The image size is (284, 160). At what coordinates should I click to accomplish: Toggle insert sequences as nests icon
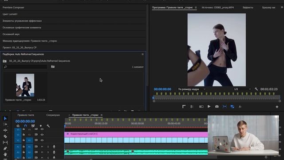click(x=18, y=126)
